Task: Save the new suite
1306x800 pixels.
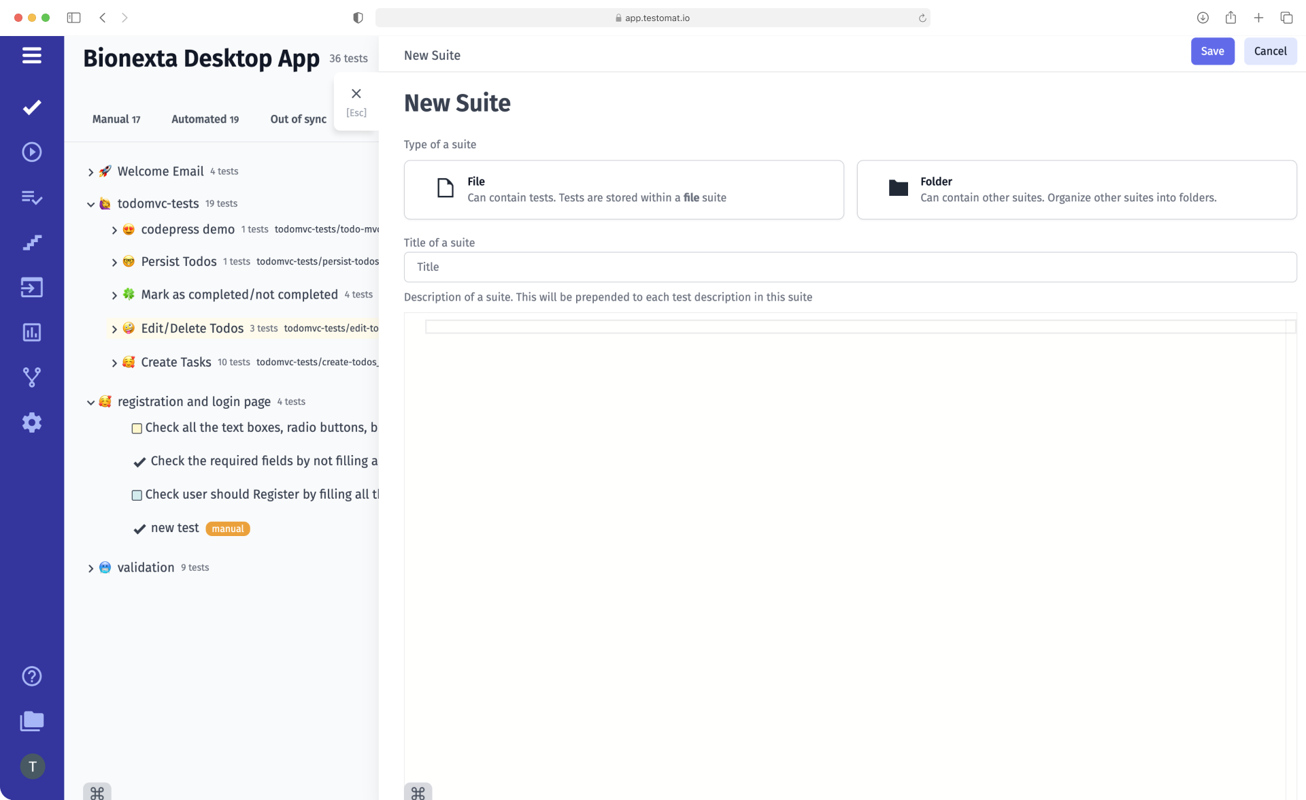Action: pos(1212,51)
